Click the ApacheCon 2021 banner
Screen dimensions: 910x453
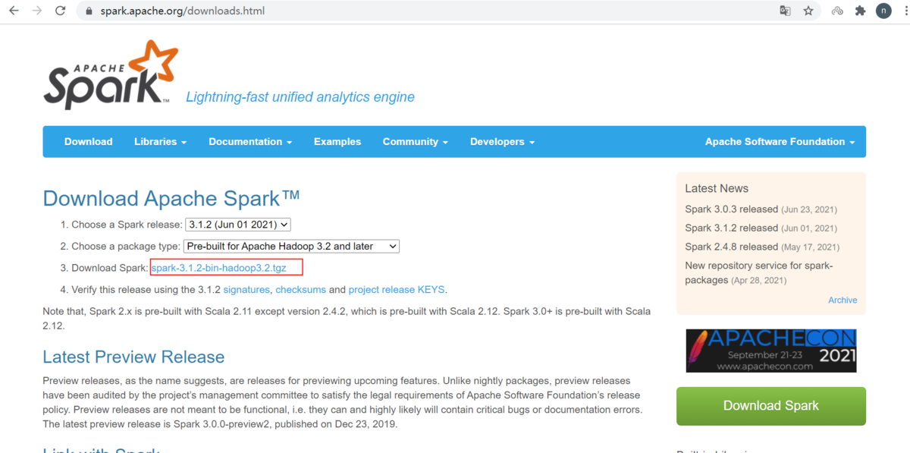pyautogui.click(x=771, y=351)
